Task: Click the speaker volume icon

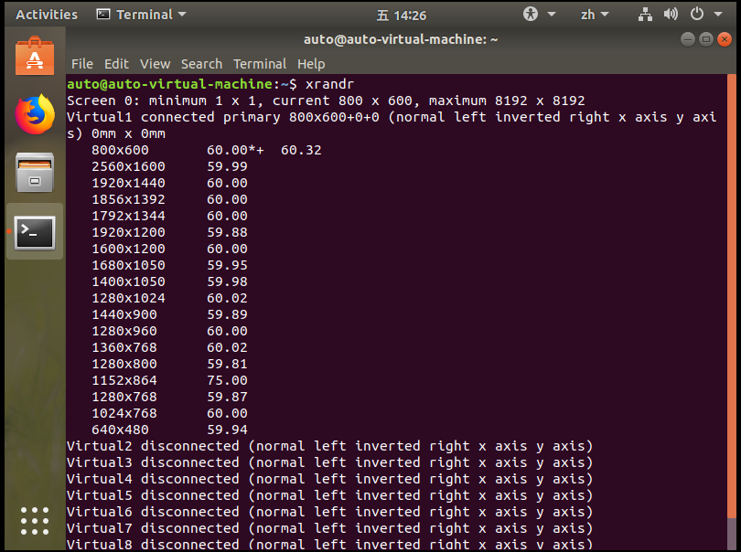Action: 671,14
